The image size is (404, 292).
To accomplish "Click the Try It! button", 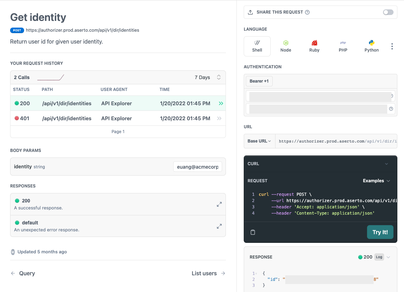I will 380,232.
